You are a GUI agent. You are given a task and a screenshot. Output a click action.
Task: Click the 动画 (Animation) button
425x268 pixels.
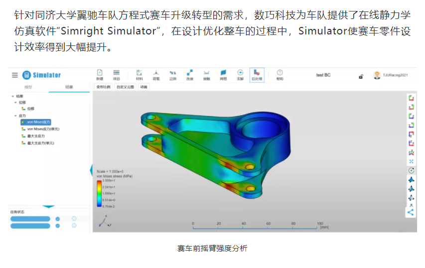(x=143, y=87)
